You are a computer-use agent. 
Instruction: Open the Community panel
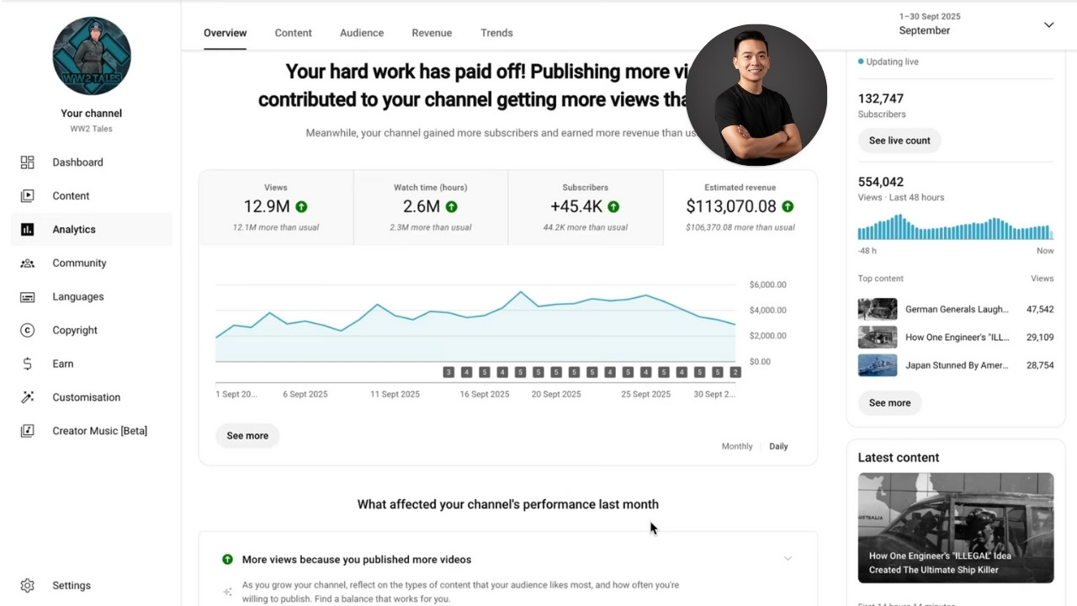79,263
